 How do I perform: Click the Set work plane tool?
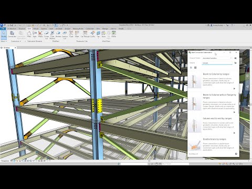pyautogui.click(x=98, y=34)
